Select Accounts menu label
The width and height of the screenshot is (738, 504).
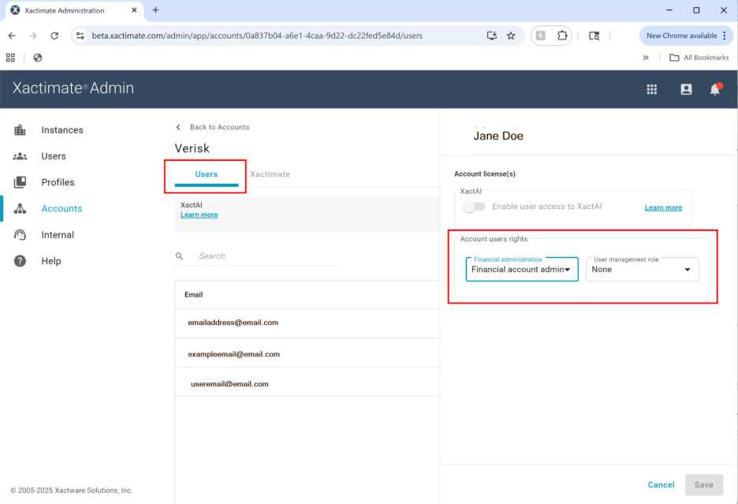coord(61,209)
